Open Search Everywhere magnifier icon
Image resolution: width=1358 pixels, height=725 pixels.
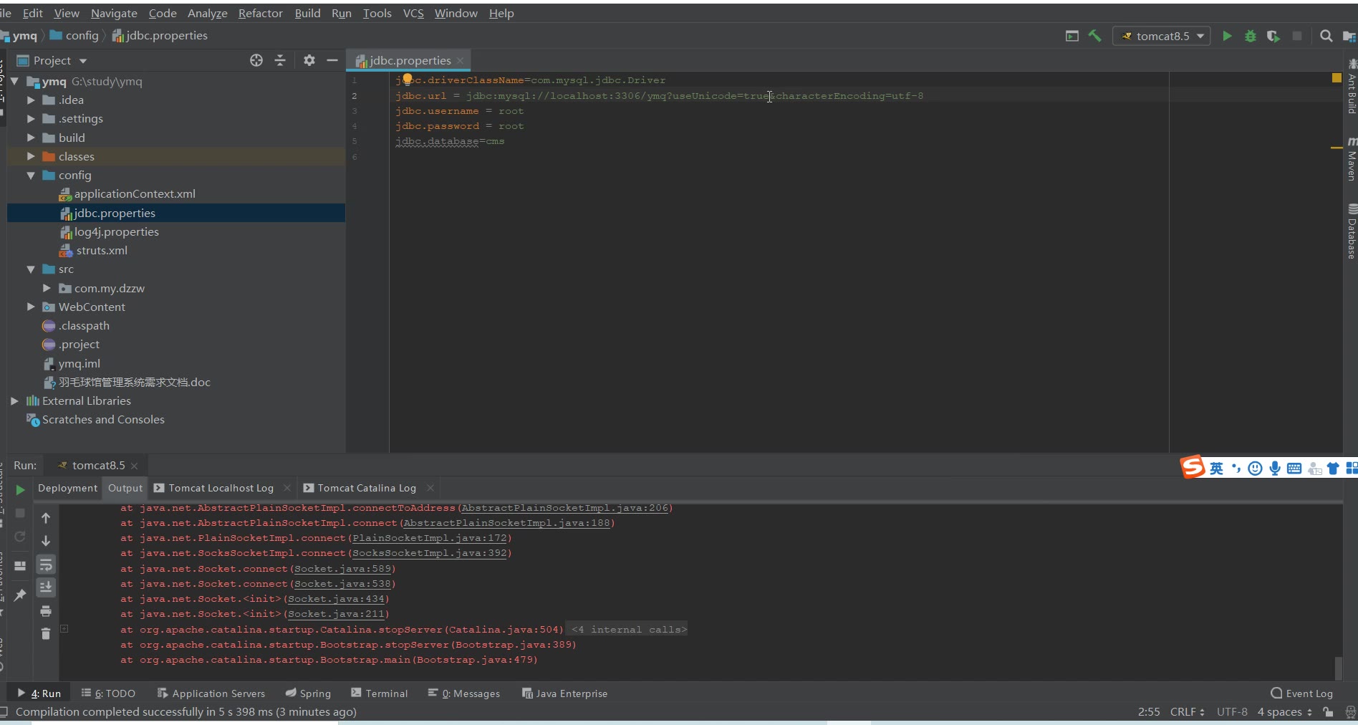point(1326,36)
